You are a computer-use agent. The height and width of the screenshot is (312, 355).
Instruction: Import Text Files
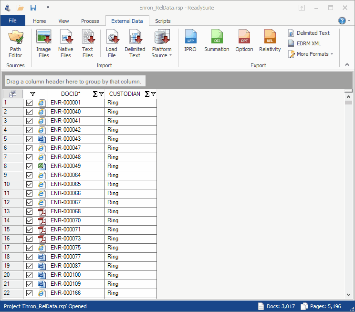[88, 44]
